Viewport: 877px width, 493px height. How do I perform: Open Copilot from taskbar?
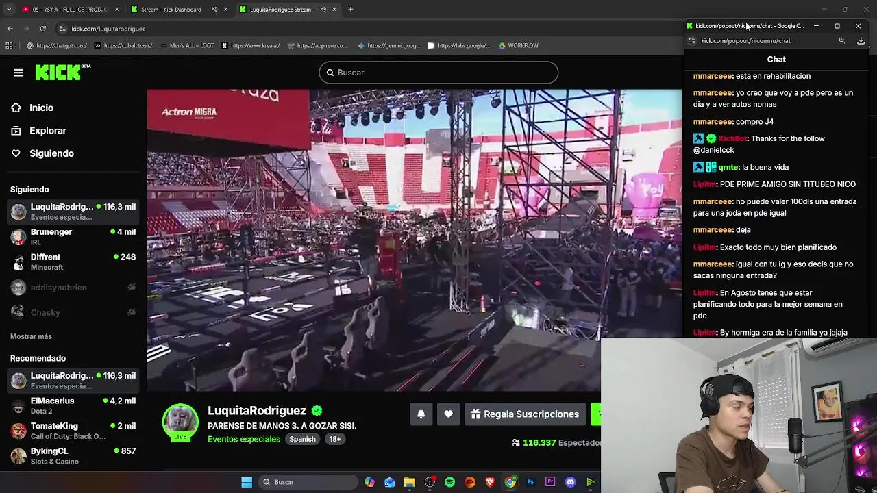tap(369, 482)
